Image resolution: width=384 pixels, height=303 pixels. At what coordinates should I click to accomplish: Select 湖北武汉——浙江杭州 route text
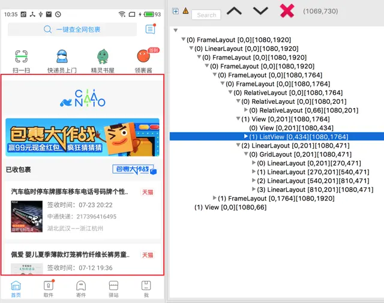75,228
